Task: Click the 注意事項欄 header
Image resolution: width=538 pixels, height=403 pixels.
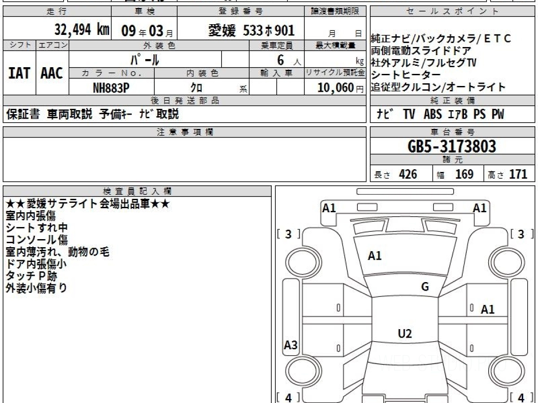Action: (x=185, y=132)
